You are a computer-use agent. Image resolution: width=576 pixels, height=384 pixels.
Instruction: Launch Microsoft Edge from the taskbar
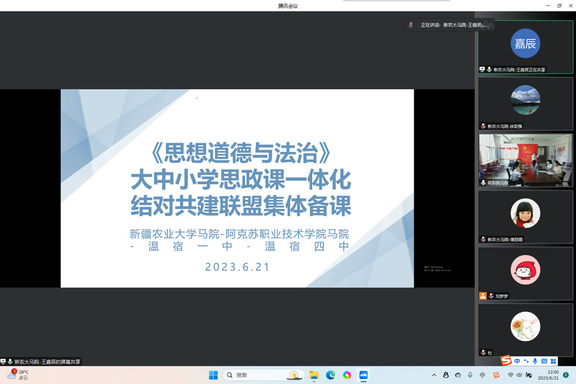(331, 375)
